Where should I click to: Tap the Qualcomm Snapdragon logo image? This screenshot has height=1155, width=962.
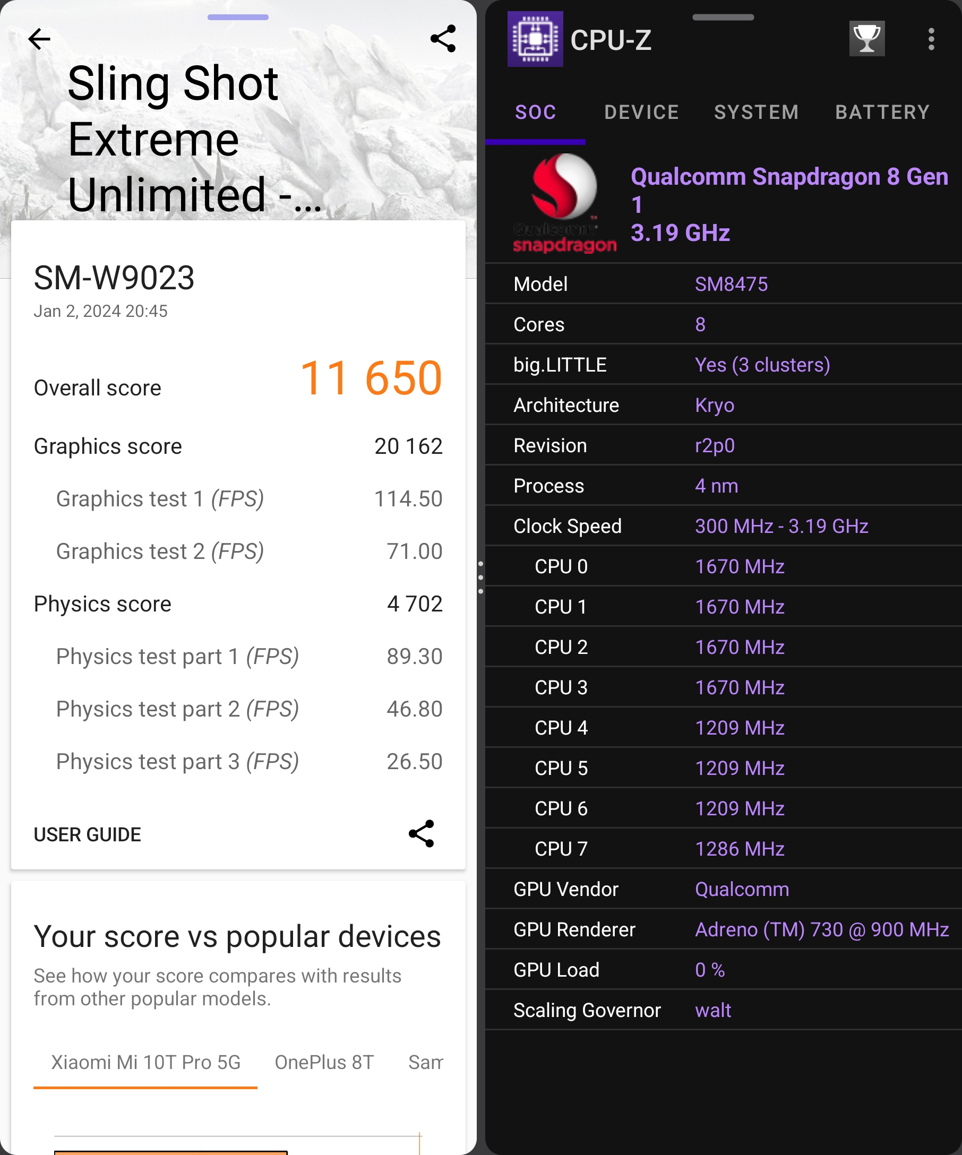pos(564,203)
